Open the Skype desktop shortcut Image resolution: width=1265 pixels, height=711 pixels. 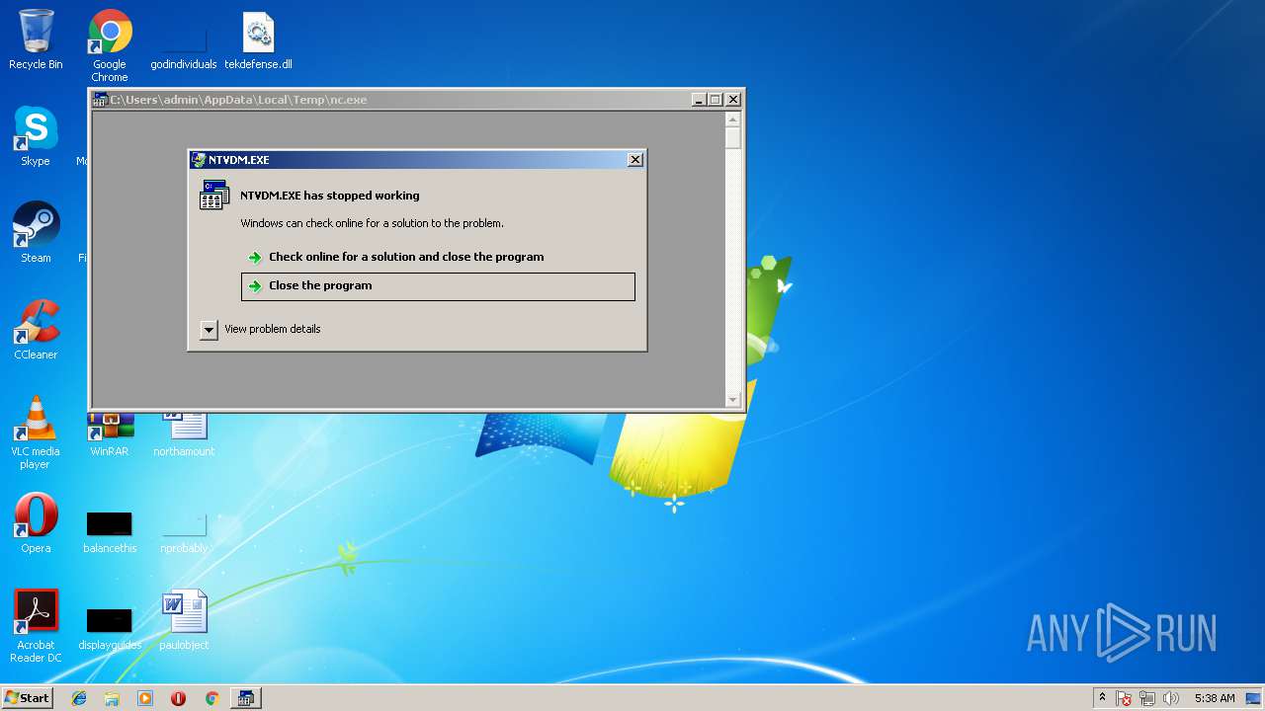click(x=36, y=136)
